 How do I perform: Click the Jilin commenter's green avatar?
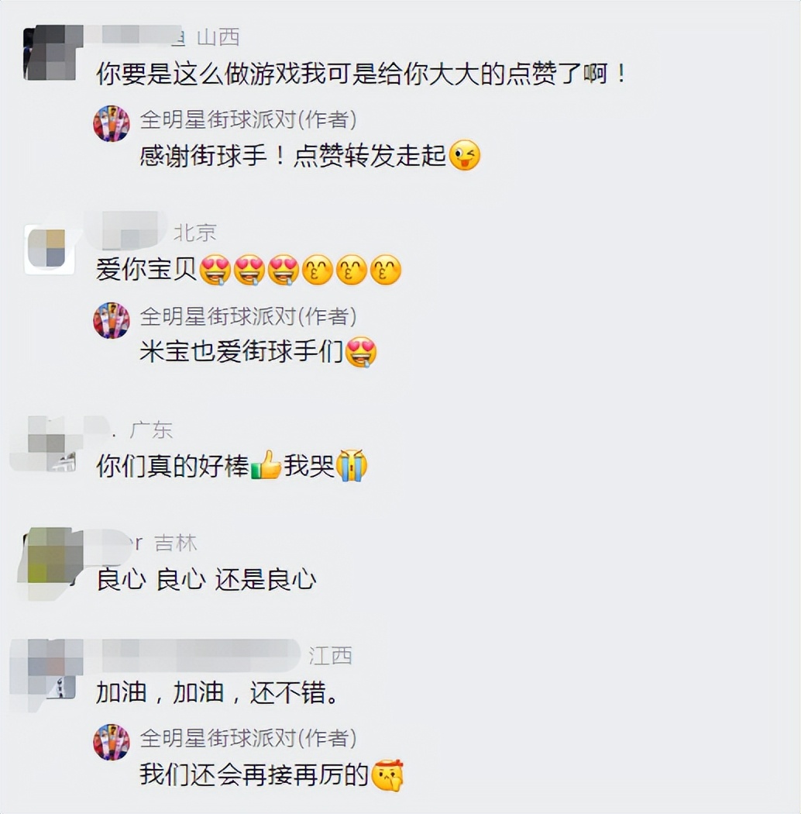(51, 562)
